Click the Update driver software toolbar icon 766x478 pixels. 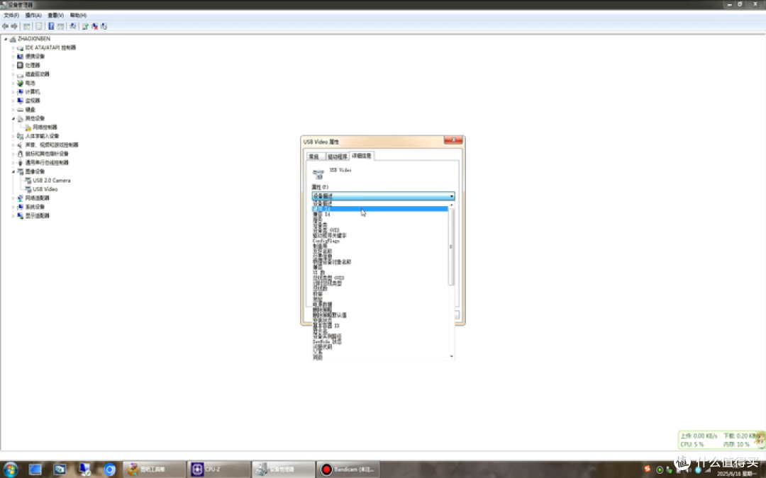85,26
